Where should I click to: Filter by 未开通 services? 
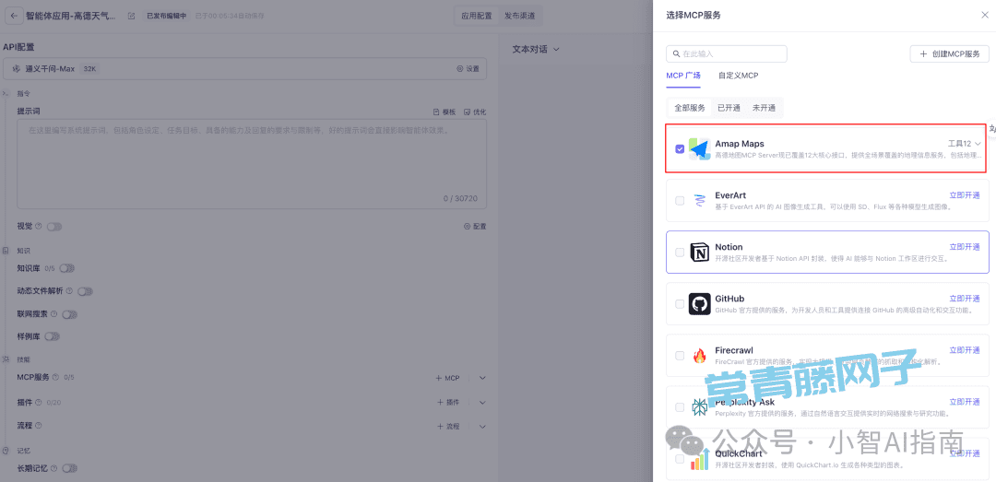tap(765, 108)
